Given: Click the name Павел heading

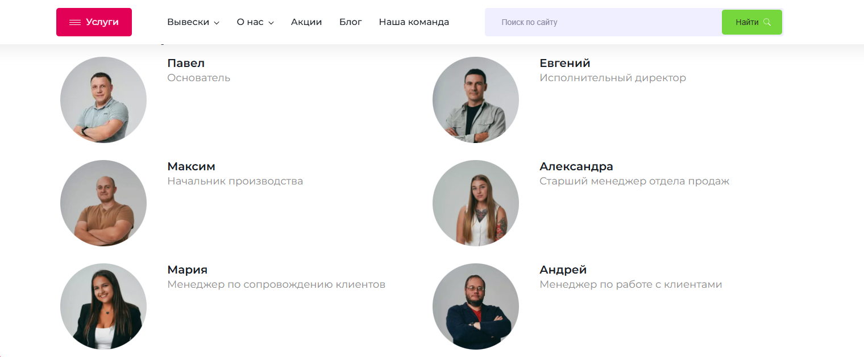Looking at the screenshot, I should [x=186, y=63].
